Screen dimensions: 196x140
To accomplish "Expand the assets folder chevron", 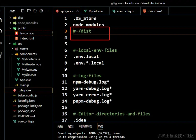I will [12, 49].
